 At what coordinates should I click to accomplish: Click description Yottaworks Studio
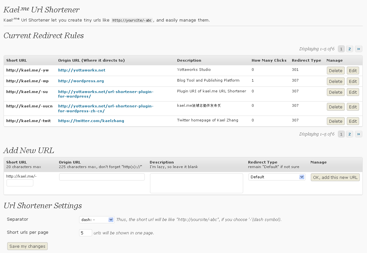tap(194, 70)
